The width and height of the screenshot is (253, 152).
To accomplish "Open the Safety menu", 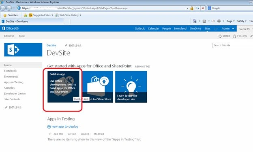I will [x=242, y=21].
